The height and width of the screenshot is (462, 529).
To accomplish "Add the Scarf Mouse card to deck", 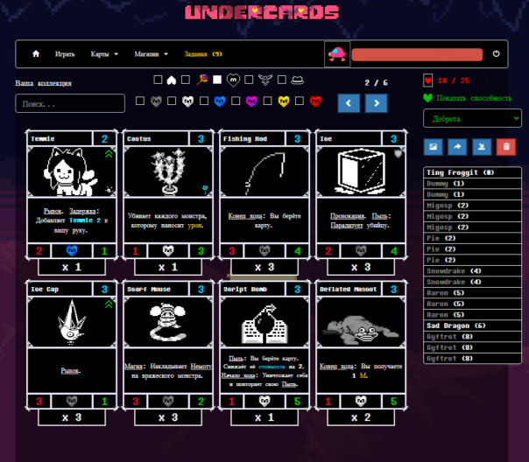I will 168,345.
